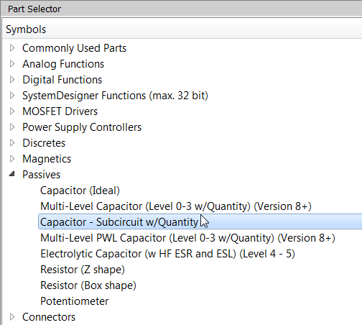This screenshot has height=325, width=362.
Task: Expand SystemDesigner Functions tree arrow
Action: click(x=12, y=96)
